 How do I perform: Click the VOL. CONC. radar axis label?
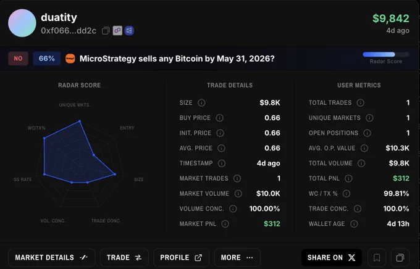click(53, 221)
